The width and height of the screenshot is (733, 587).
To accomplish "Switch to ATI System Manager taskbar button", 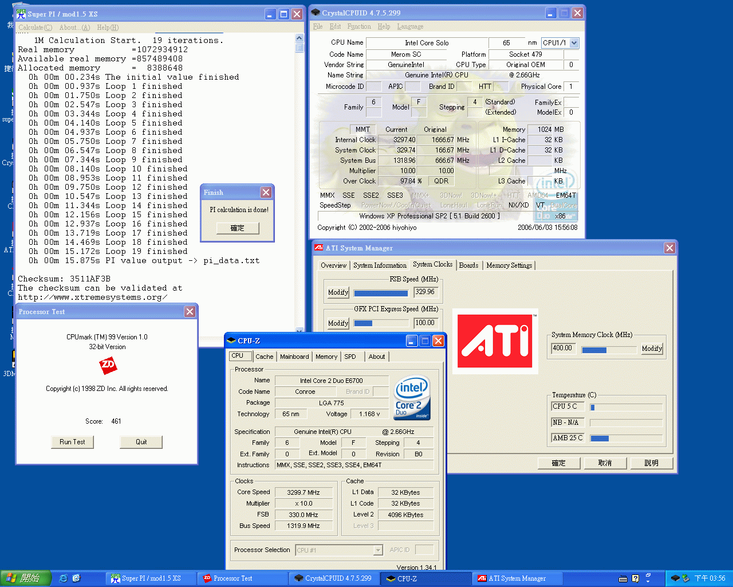I will [518, 578].
